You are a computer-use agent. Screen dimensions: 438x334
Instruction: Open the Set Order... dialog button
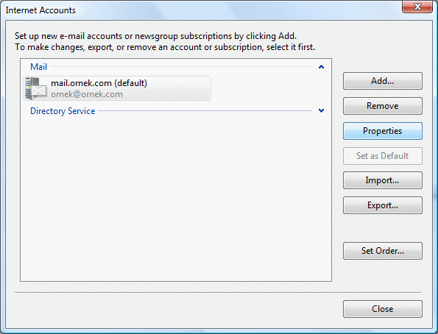point(382,251)
